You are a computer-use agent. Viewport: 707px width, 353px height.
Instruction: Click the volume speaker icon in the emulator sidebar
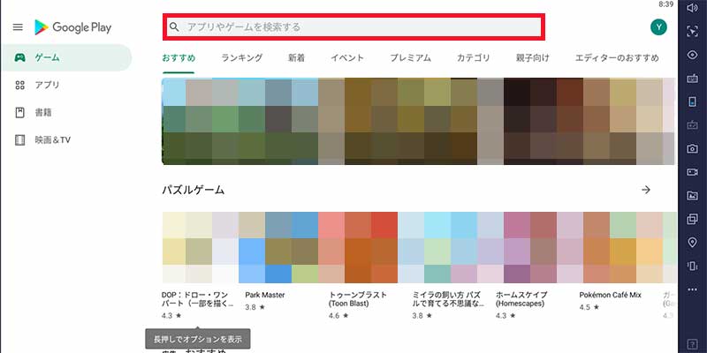pyautogui.click(x=692, y=8)
